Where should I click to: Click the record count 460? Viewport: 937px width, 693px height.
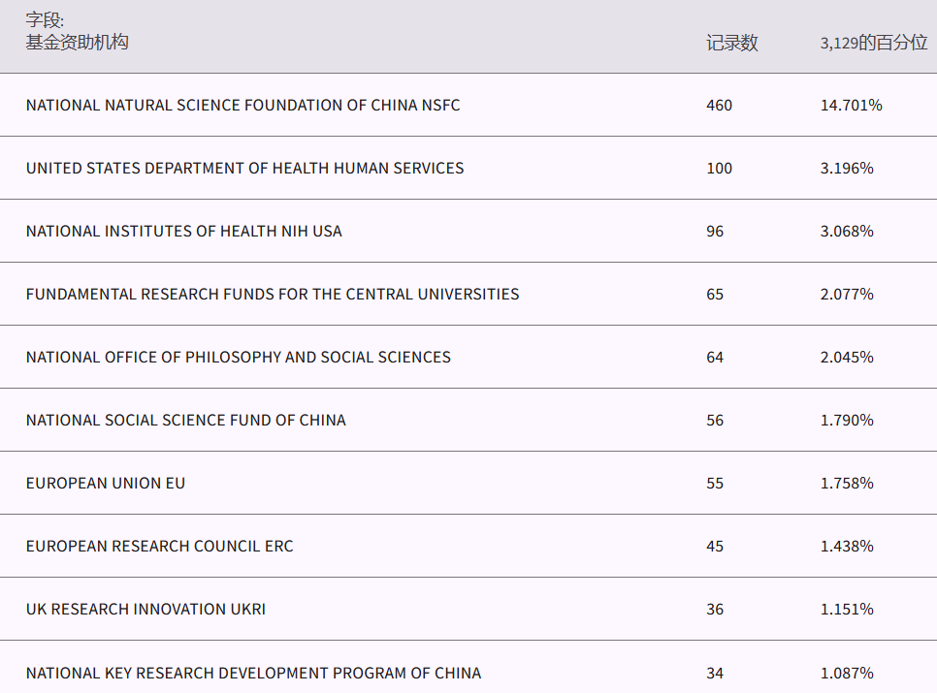point(719,105)
